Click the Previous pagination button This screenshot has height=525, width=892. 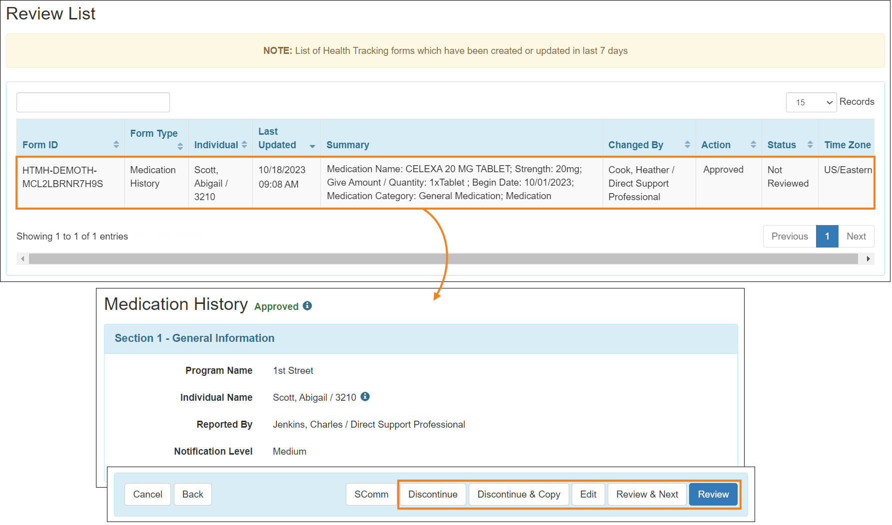(x=790, y=236)
